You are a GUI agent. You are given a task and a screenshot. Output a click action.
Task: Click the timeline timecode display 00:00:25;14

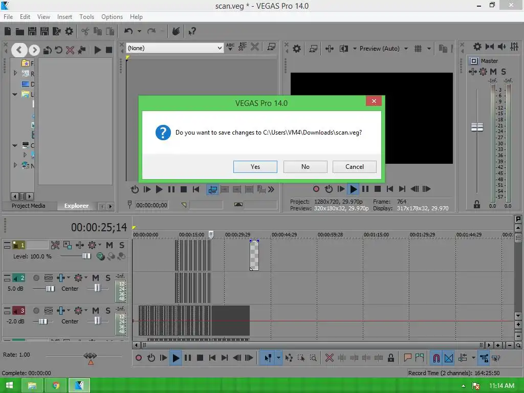pyautogui.click(x=99, y=228)
